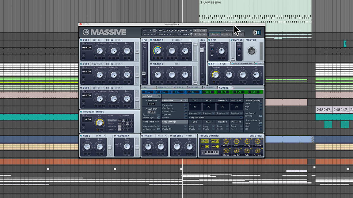Toggle Modulation OSC power button

[81, 112]
